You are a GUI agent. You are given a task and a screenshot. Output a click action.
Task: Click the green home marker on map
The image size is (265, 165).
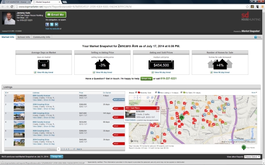(x=182, y=117)
